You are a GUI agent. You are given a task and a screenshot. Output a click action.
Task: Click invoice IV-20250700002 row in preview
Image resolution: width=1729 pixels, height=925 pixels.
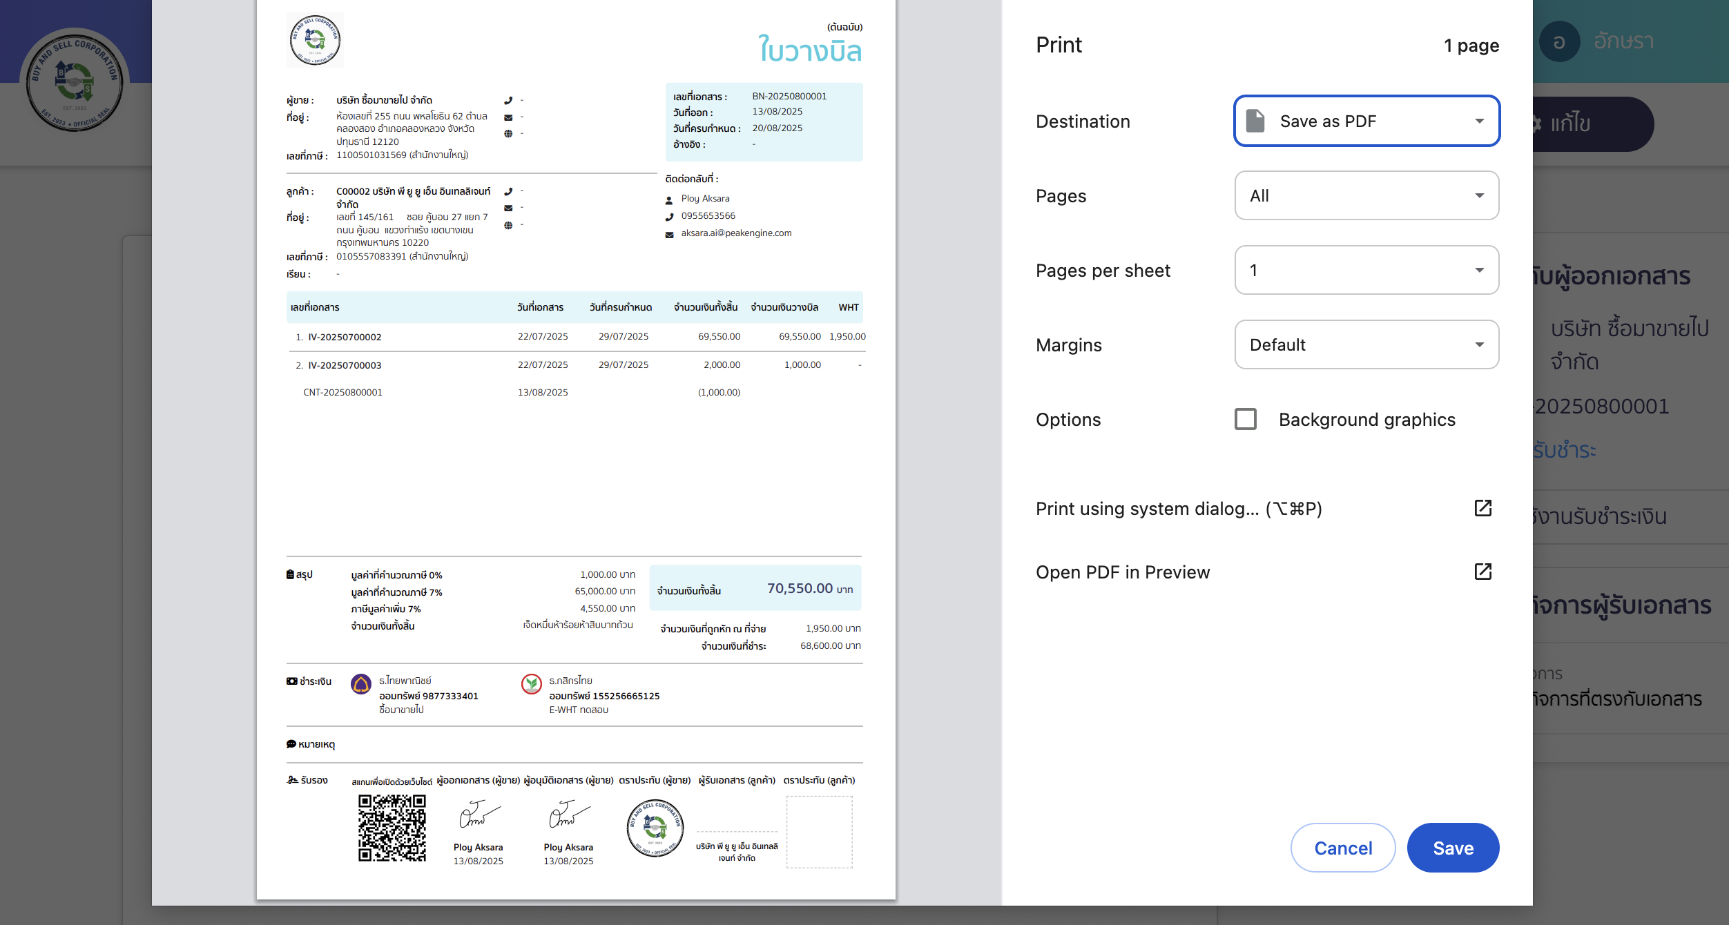[345, 337]
